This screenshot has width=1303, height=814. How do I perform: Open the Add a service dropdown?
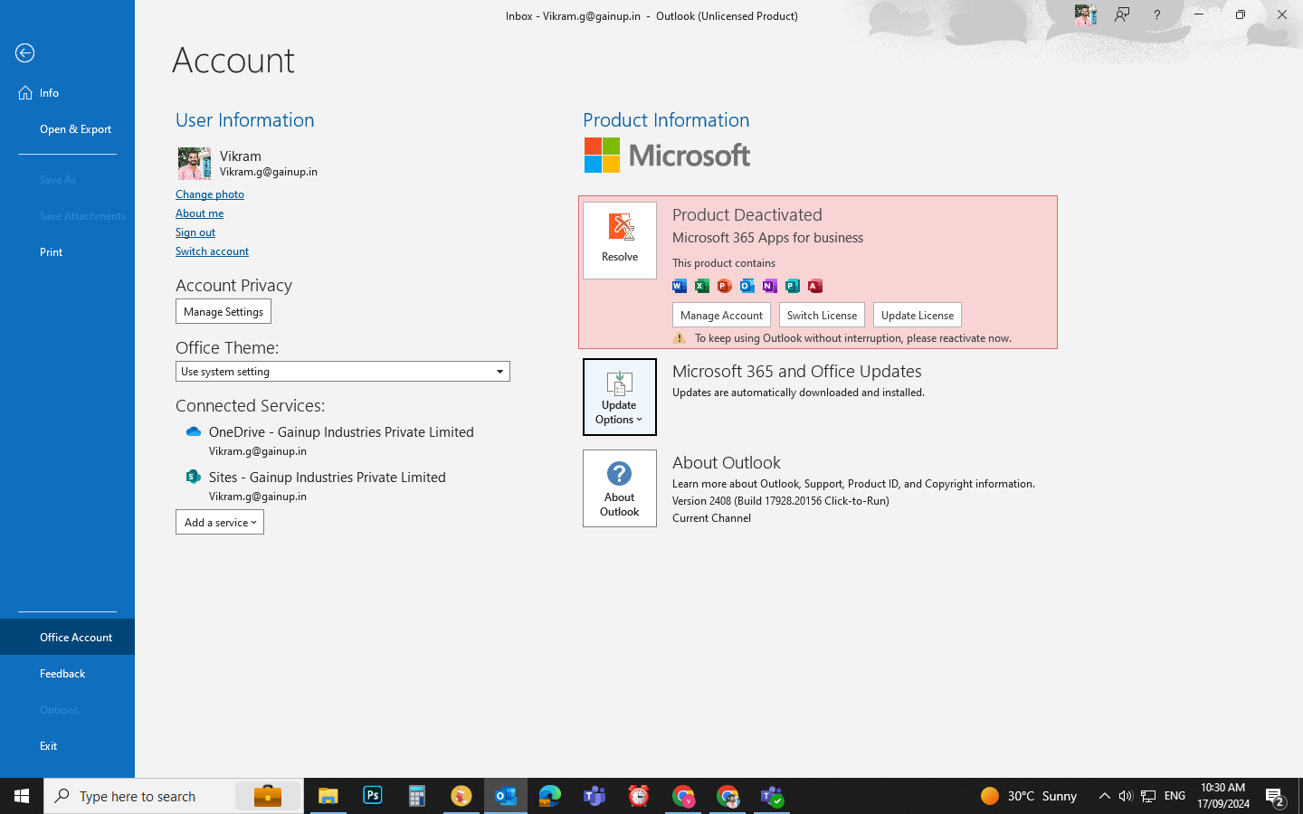click(x=220, y=523)
